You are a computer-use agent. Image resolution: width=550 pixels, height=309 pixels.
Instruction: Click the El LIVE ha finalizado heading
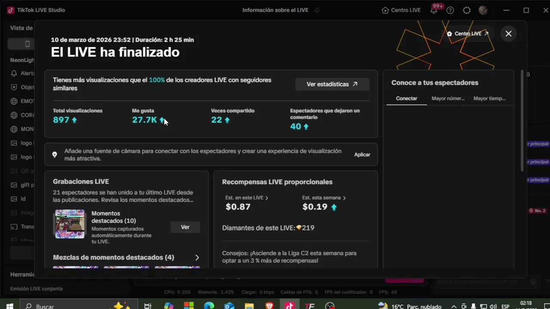point(115,52)
